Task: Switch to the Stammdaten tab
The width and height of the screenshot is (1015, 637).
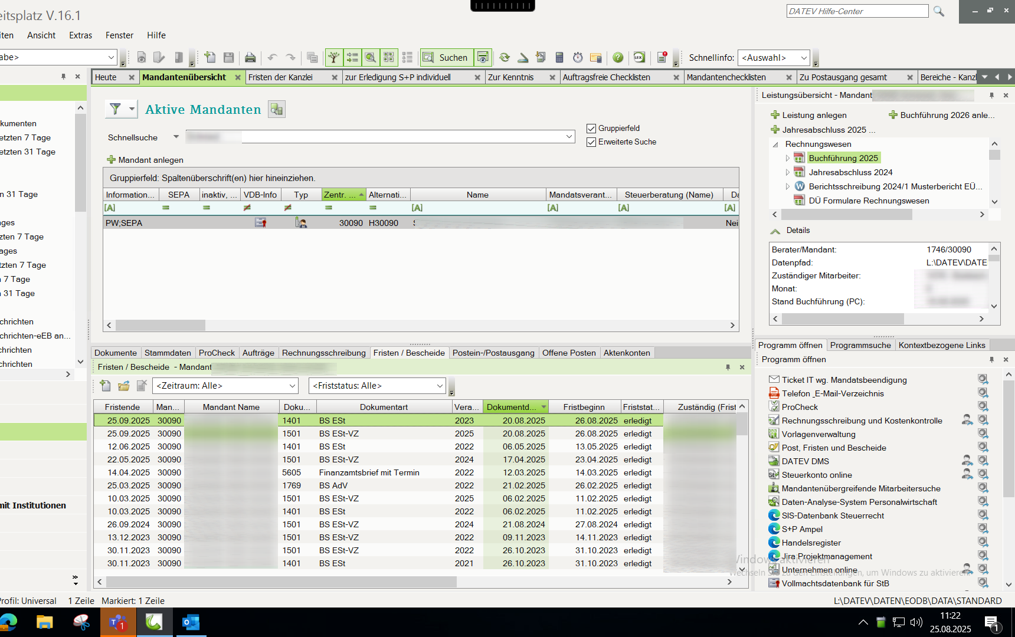Action: [x=168, y=353]
